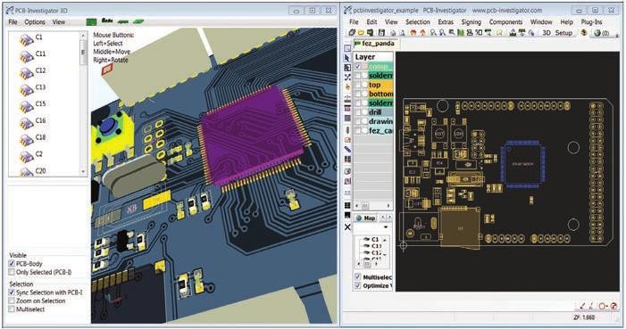The height and width of the screenshot is (329, 626).
Task: Open Options menu in 3D window
Action: pyautogui.click(x=35, y=22)
